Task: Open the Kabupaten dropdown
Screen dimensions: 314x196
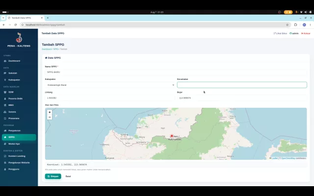Action: tap(110, 85)
